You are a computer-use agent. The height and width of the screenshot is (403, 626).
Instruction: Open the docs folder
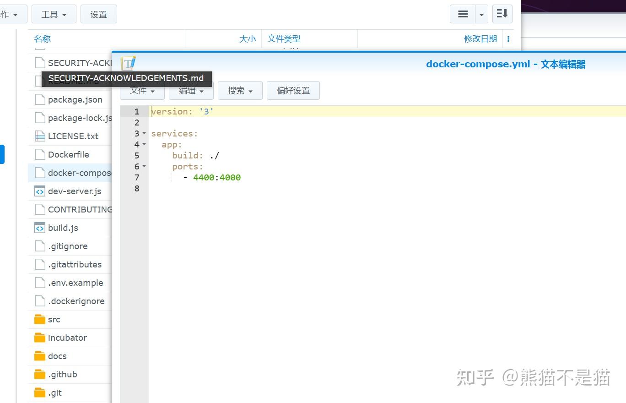pos(57,356)
